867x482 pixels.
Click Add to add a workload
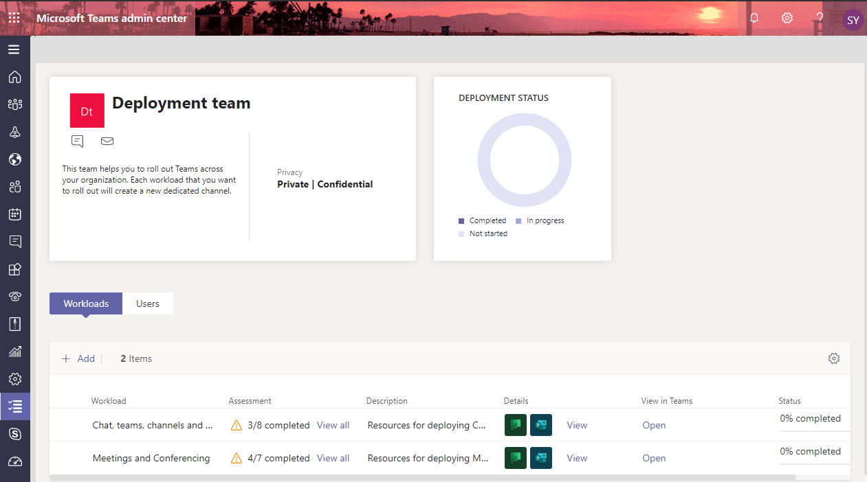[x=78, y=358]
